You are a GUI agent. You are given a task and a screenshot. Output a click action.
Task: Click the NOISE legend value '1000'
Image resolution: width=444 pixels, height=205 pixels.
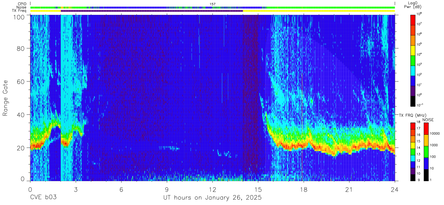pos(434,145)
